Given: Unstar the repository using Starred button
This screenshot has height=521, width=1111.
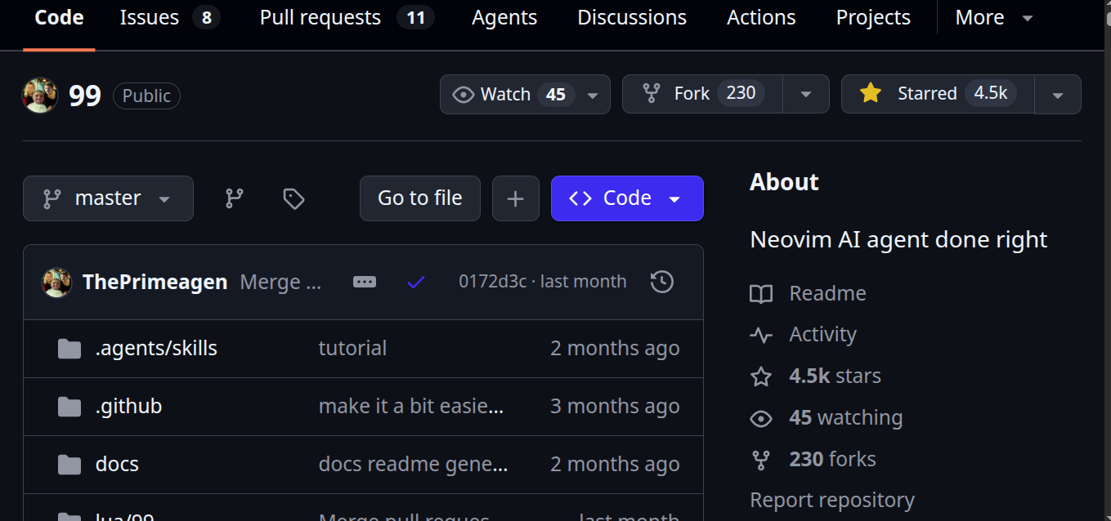Looking at the screenshot, I should coord(938,94).
